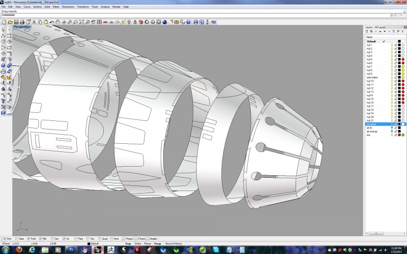The width and height of the screenshot is (407, 254).
Task: Click the light bulb Hide objects icon
Action: pyautogui.click(x=129, y=22)
